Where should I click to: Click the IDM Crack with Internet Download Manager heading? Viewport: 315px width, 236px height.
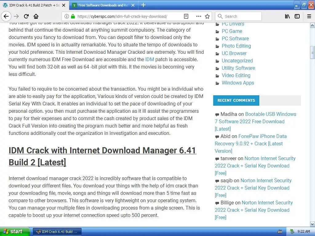[102, 156]
